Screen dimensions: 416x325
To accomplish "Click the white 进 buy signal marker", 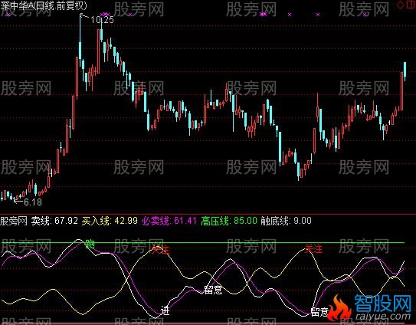I will [165, 310].
